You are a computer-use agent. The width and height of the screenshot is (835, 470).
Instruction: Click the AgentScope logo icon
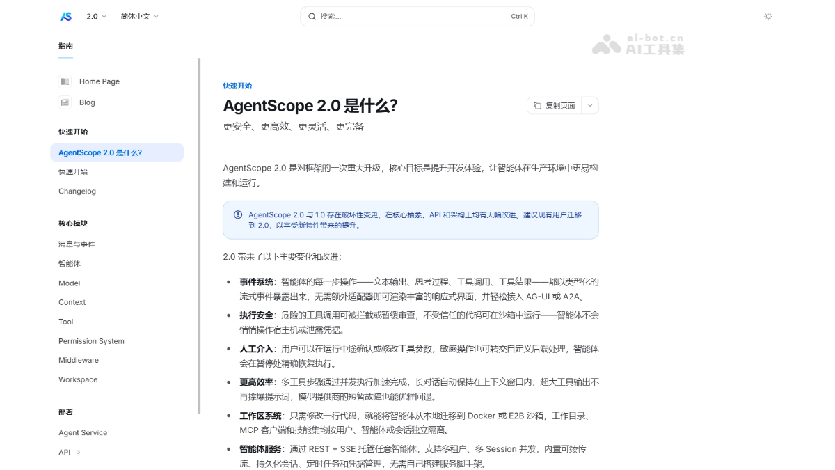click(x=66, y=16)
